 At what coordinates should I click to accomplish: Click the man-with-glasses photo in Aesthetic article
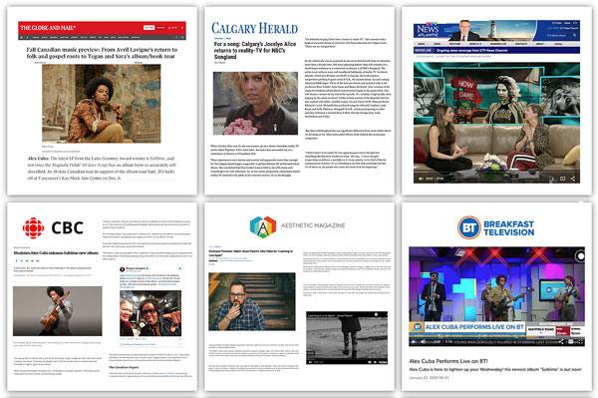pos(252,301)
